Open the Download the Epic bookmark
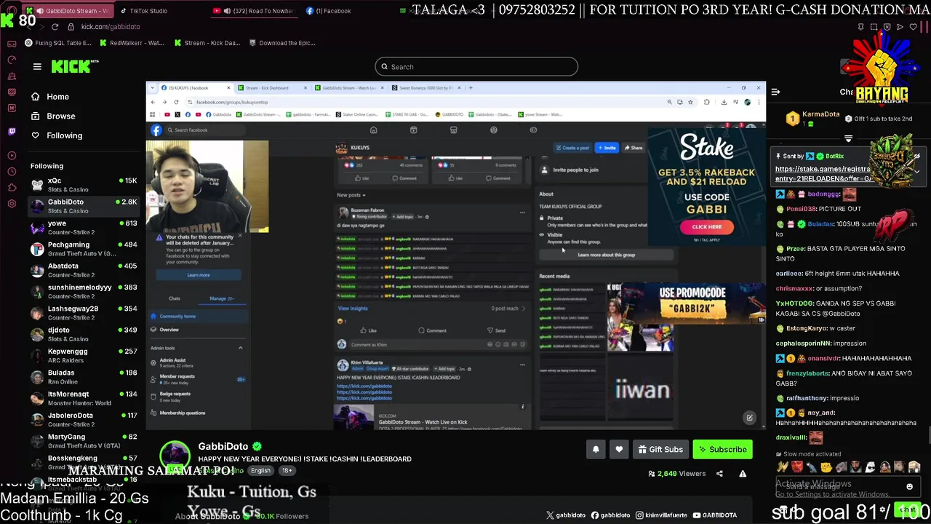Image resolution: width=931 pixels, height=524 pixels. tap(281, 43)
